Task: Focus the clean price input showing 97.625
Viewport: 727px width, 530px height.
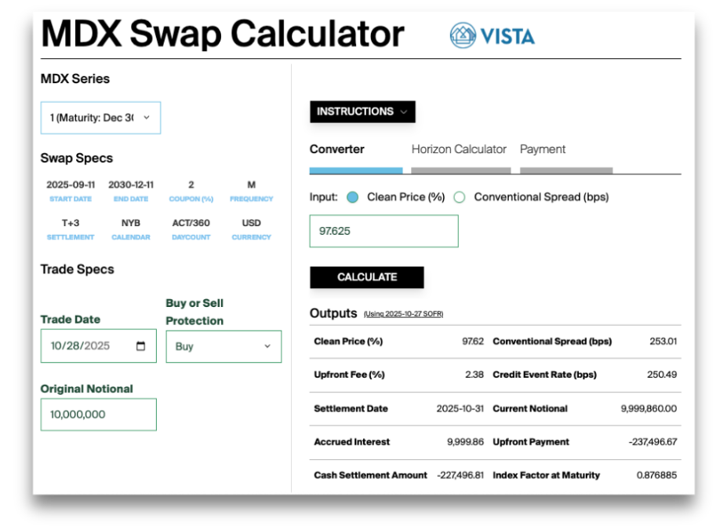Action: point(384,231)
